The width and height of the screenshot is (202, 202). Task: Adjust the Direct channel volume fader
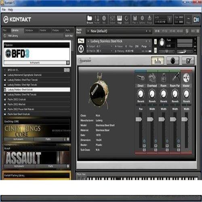(139, 119)
